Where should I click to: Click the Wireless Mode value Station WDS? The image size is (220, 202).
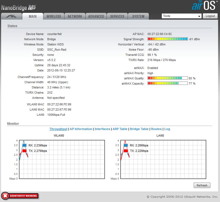tap(55, 44)
